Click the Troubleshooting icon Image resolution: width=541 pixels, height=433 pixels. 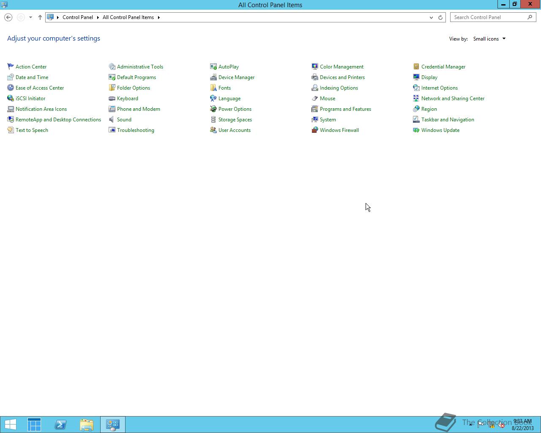click(x=112, y=130)
